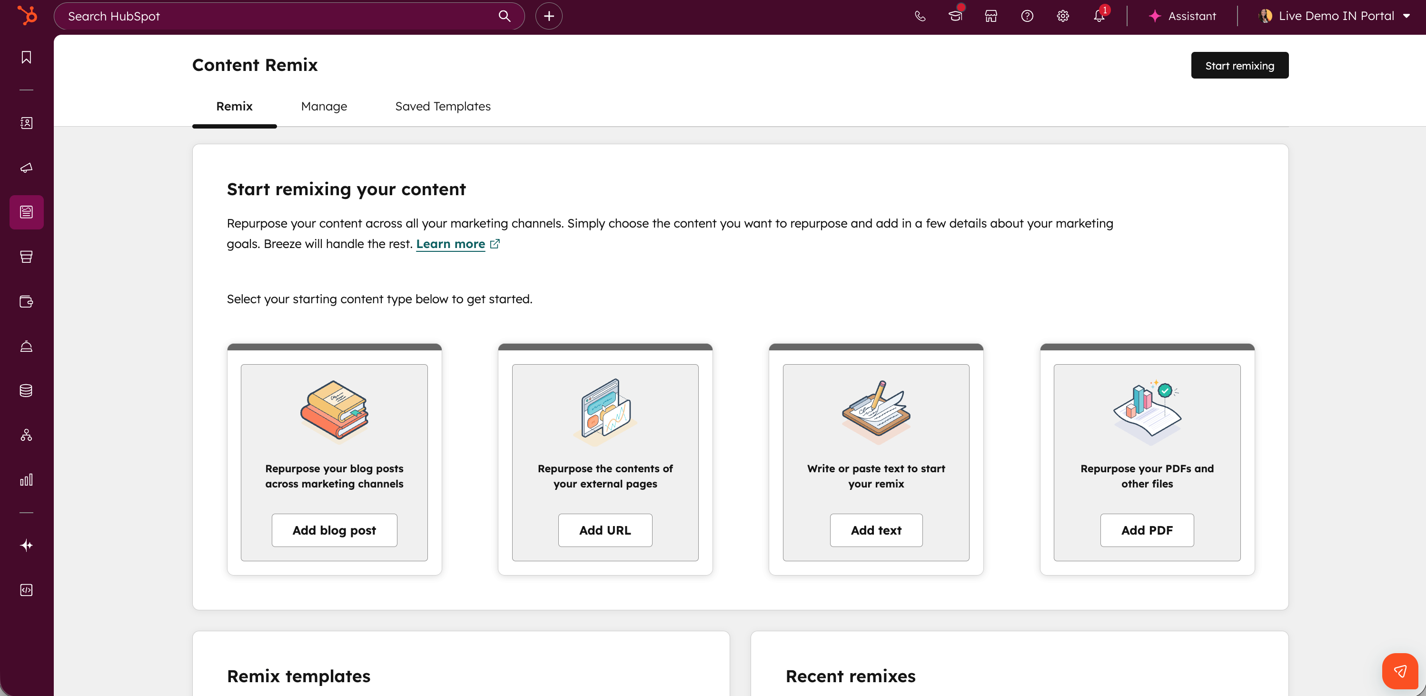Open the Marketing megaphone sidebar icon
The width and height of the screenshot is (1426, 696).
26,168
